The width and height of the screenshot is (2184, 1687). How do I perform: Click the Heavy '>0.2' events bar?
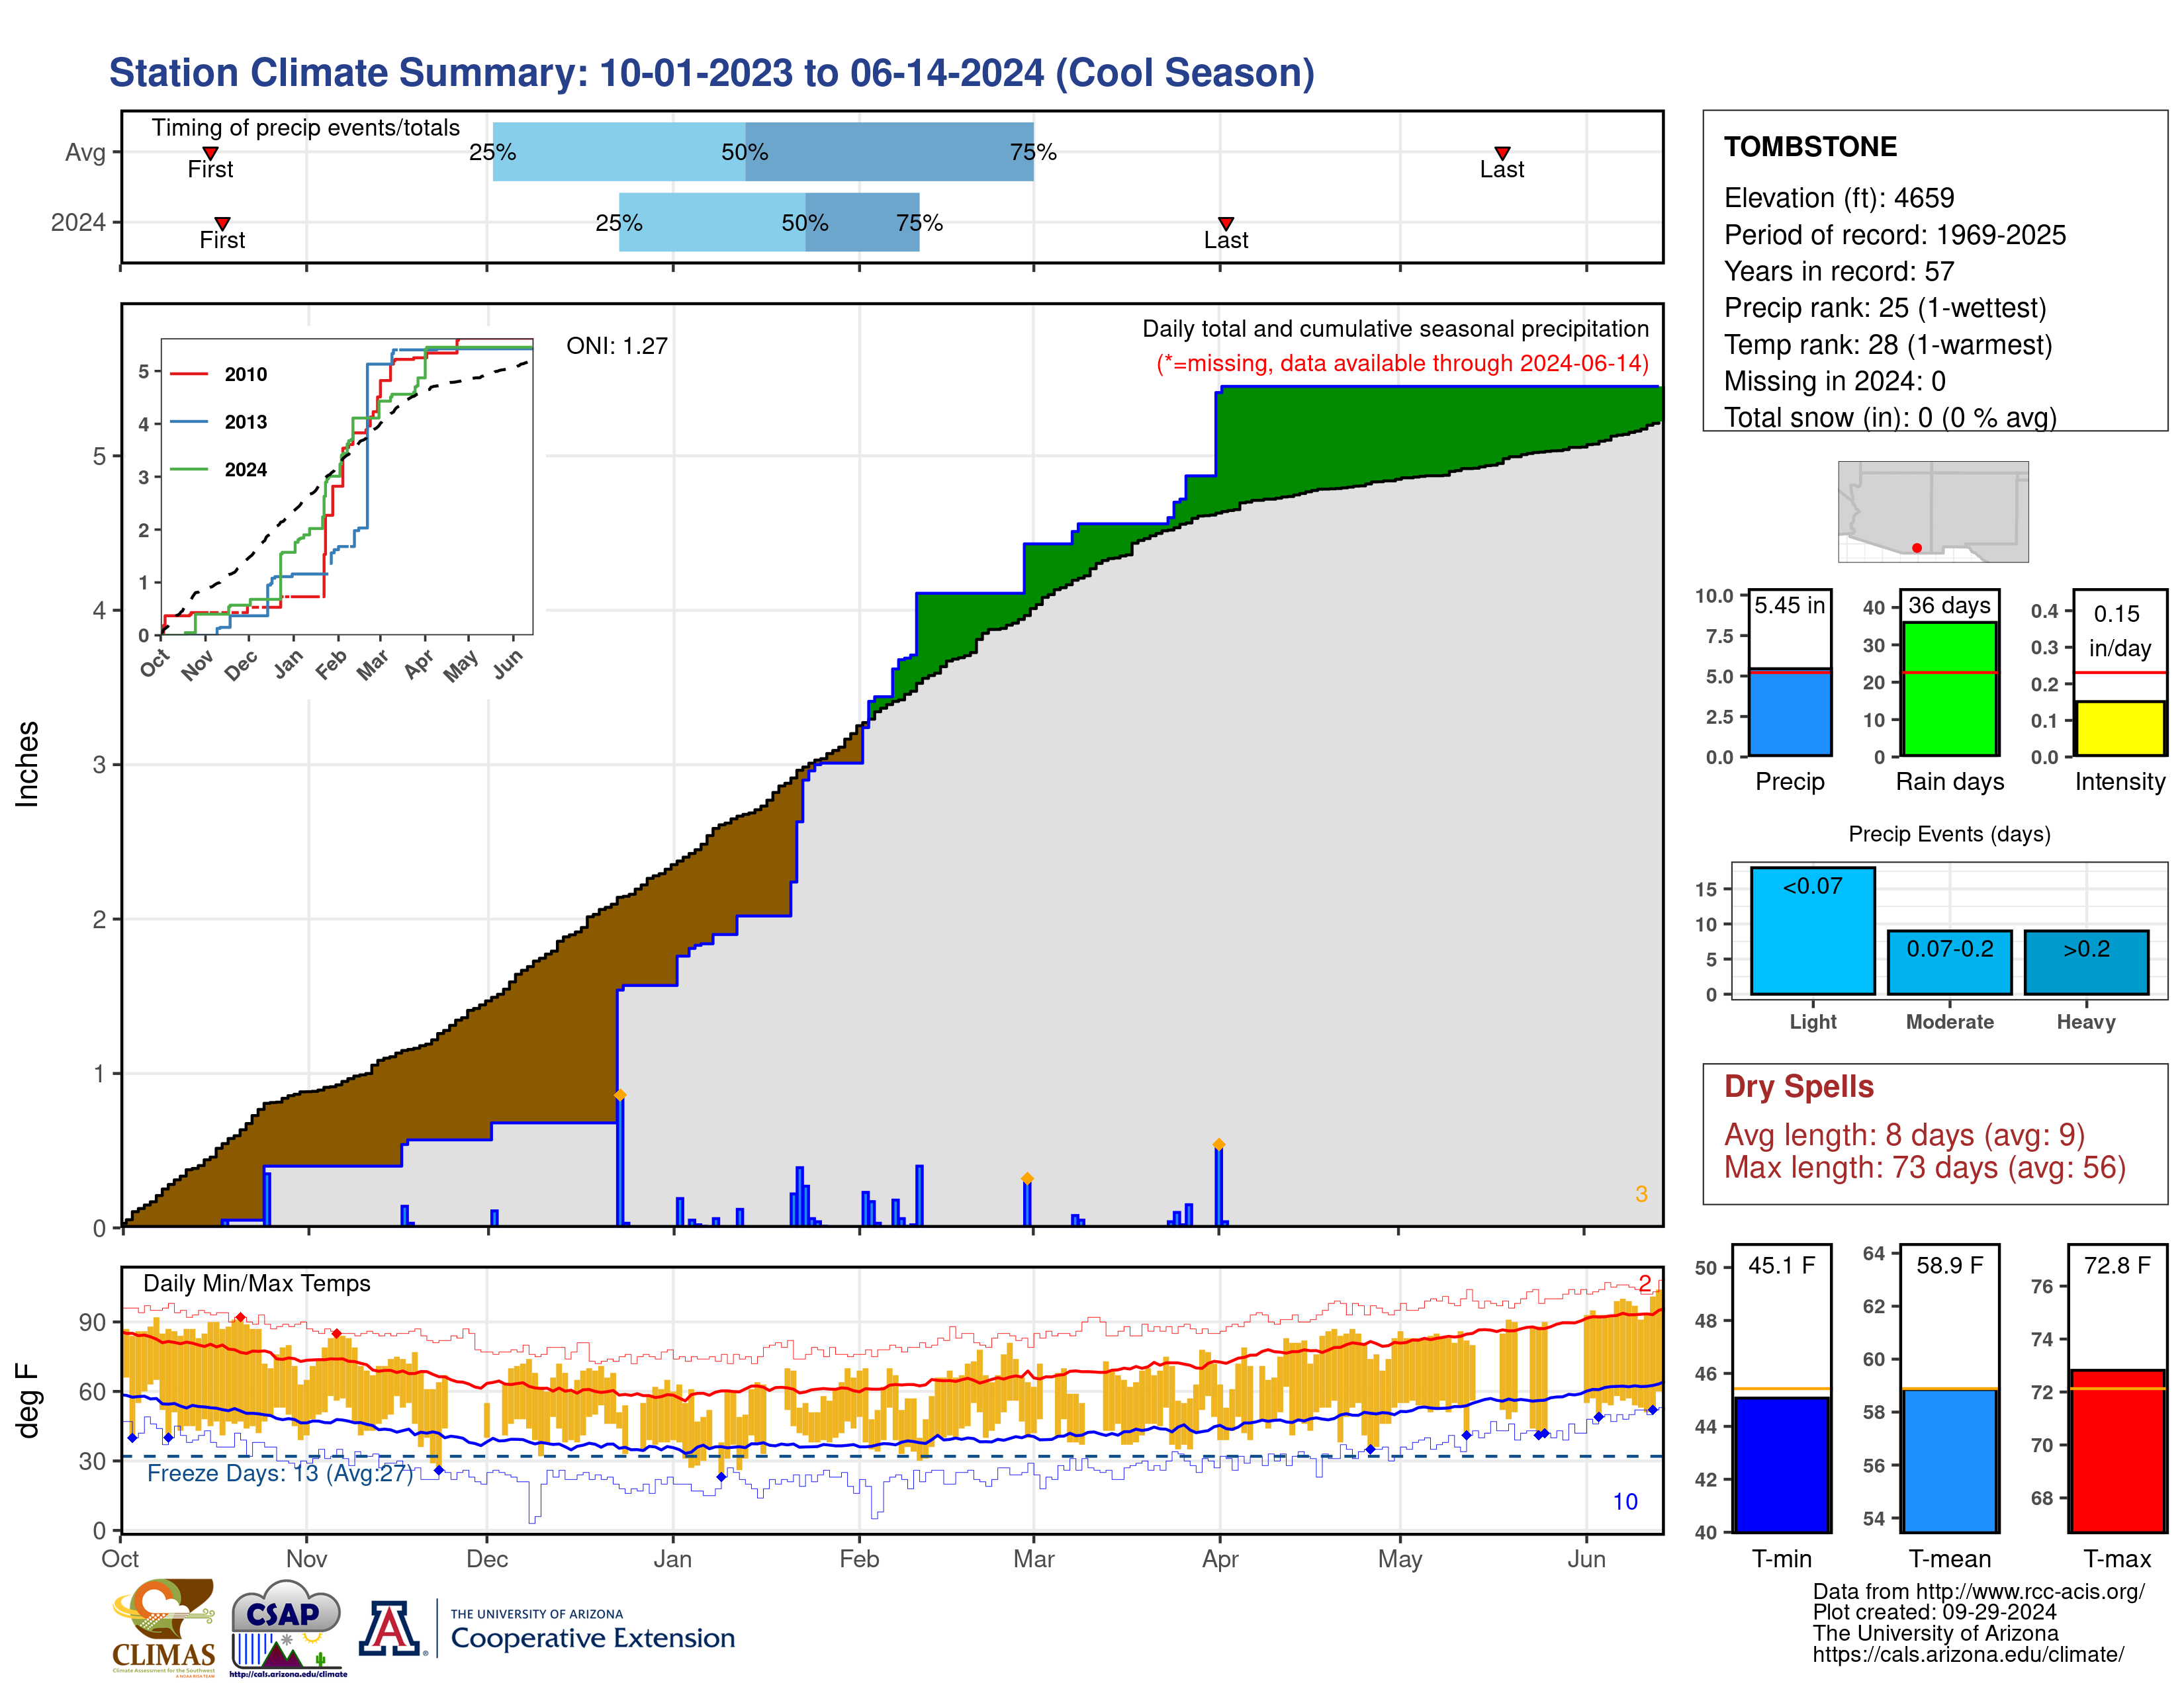(2086, 963)
